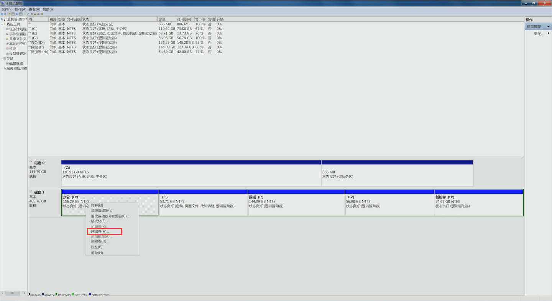Select 新加卷 (H:) partition block
552x301 pixels.
479,202
